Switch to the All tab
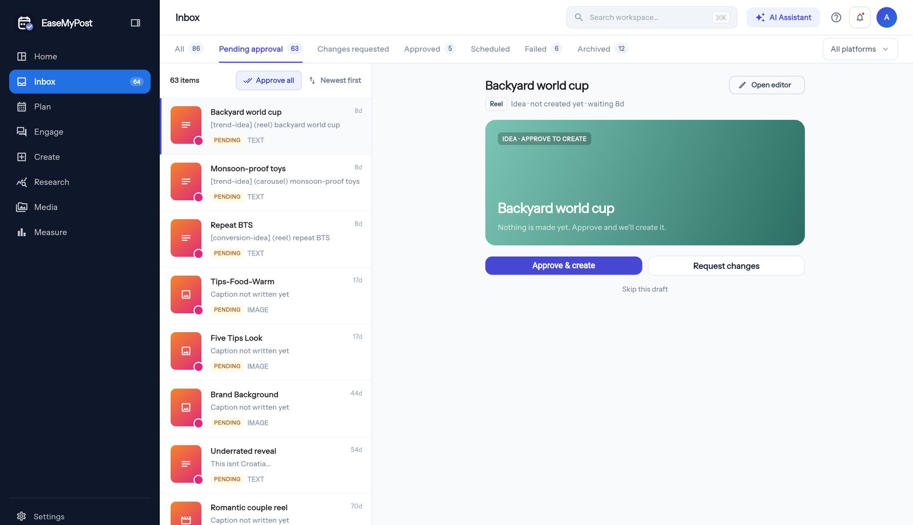Image resolution: width=913 pixels, height=525 pixels. 188,49
